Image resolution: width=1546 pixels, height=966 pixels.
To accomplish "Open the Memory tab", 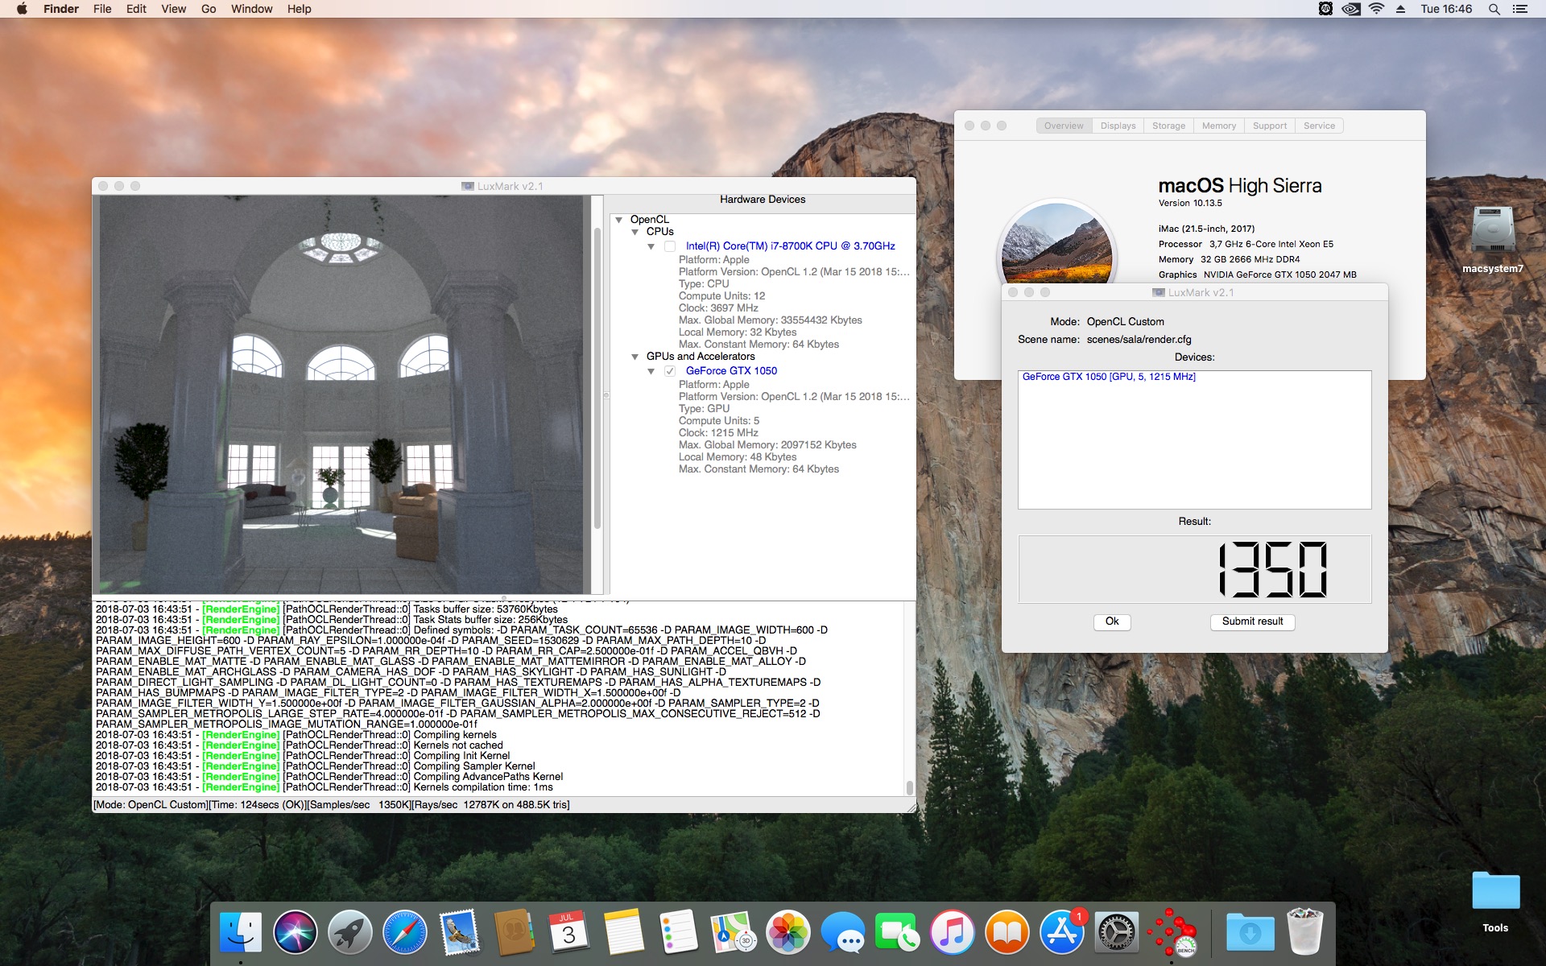I will tap(1218, 126).
